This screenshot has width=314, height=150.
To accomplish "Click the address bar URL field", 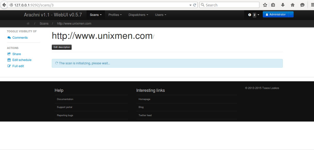I will coord(100,5).
